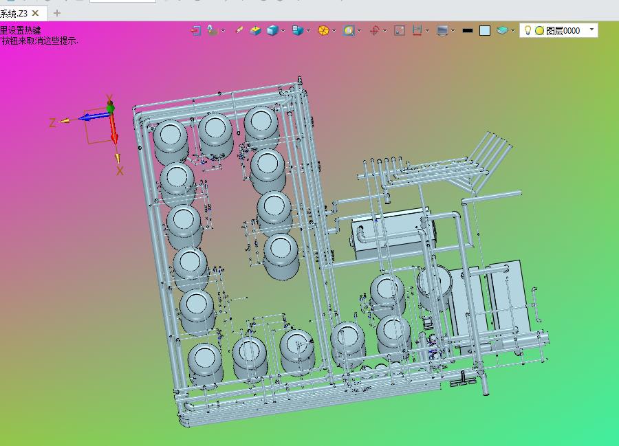This screenshot has height=446, width=619.
Task: Expand the dropdown beside the zoom icon
Action: tap(359, 31)
